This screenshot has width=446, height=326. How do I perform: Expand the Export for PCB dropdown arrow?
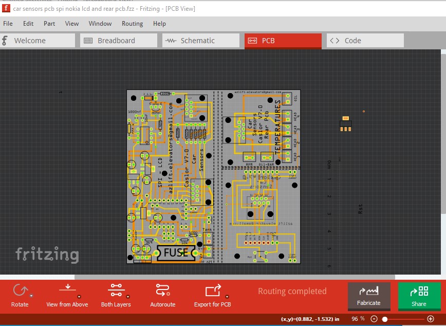227,297
